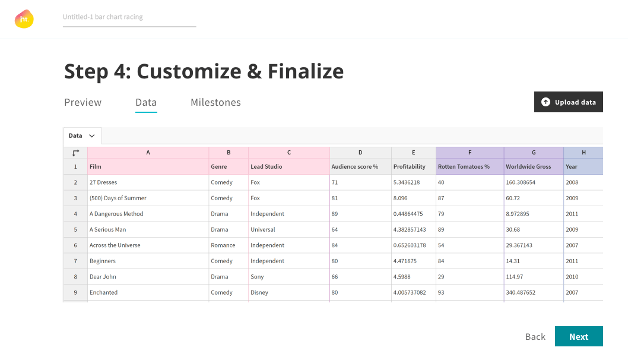
Task: Select the A Serious Man cell
Action: tap(148, 229)
